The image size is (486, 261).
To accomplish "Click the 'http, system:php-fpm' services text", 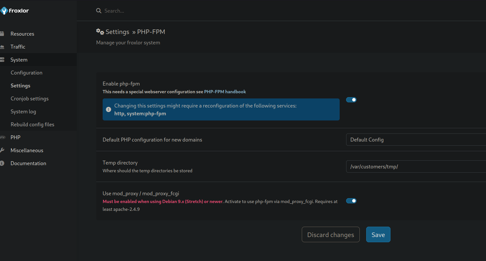I will [140, 113].
